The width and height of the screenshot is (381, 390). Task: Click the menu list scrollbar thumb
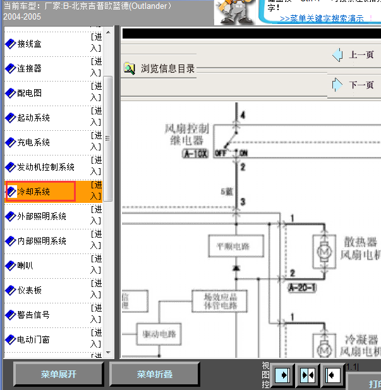(108, 138)
